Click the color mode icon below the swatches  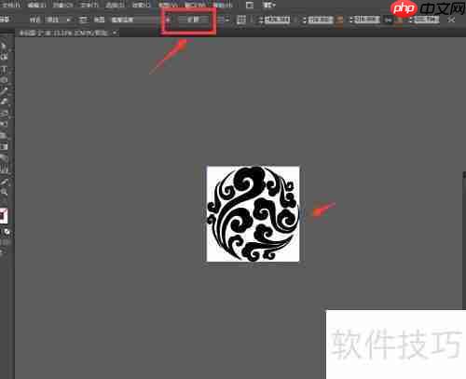pyautogui.click(x=7, y=232)
